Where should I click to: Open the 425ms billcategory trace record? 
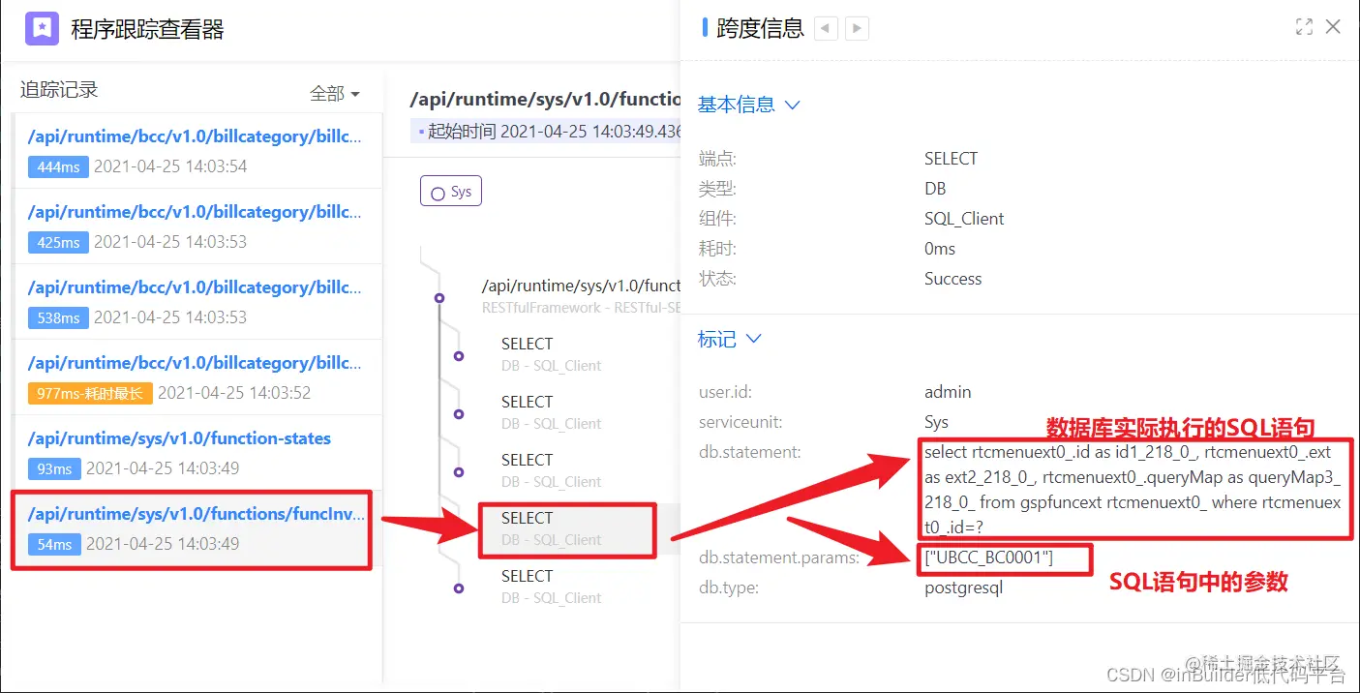196,226
